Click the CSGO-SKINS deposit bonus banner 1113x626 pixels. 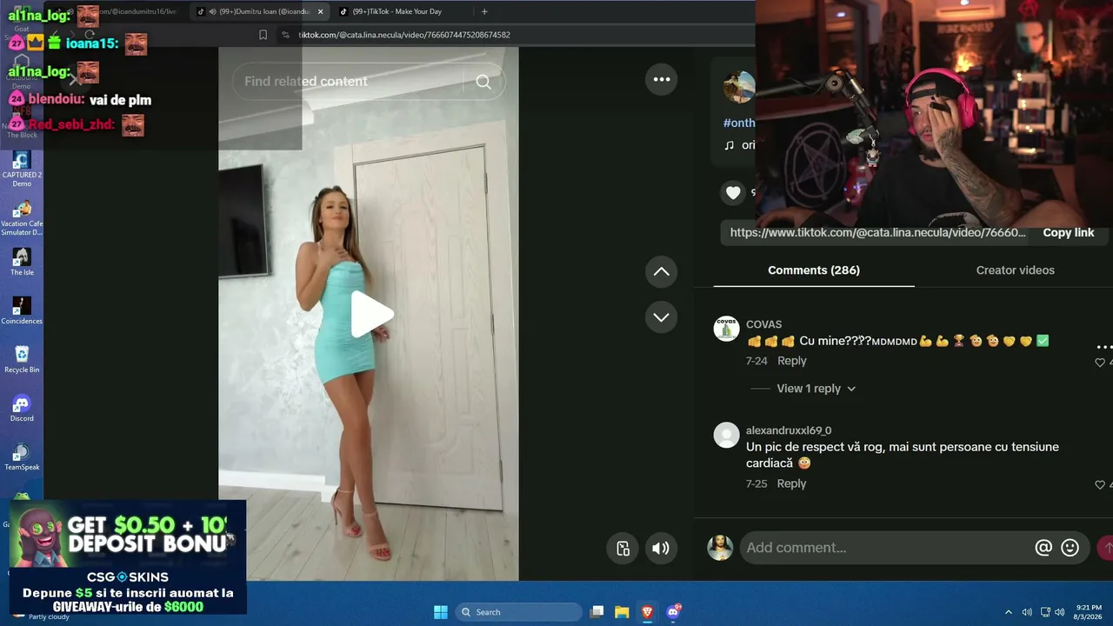(x=128, y=557)
